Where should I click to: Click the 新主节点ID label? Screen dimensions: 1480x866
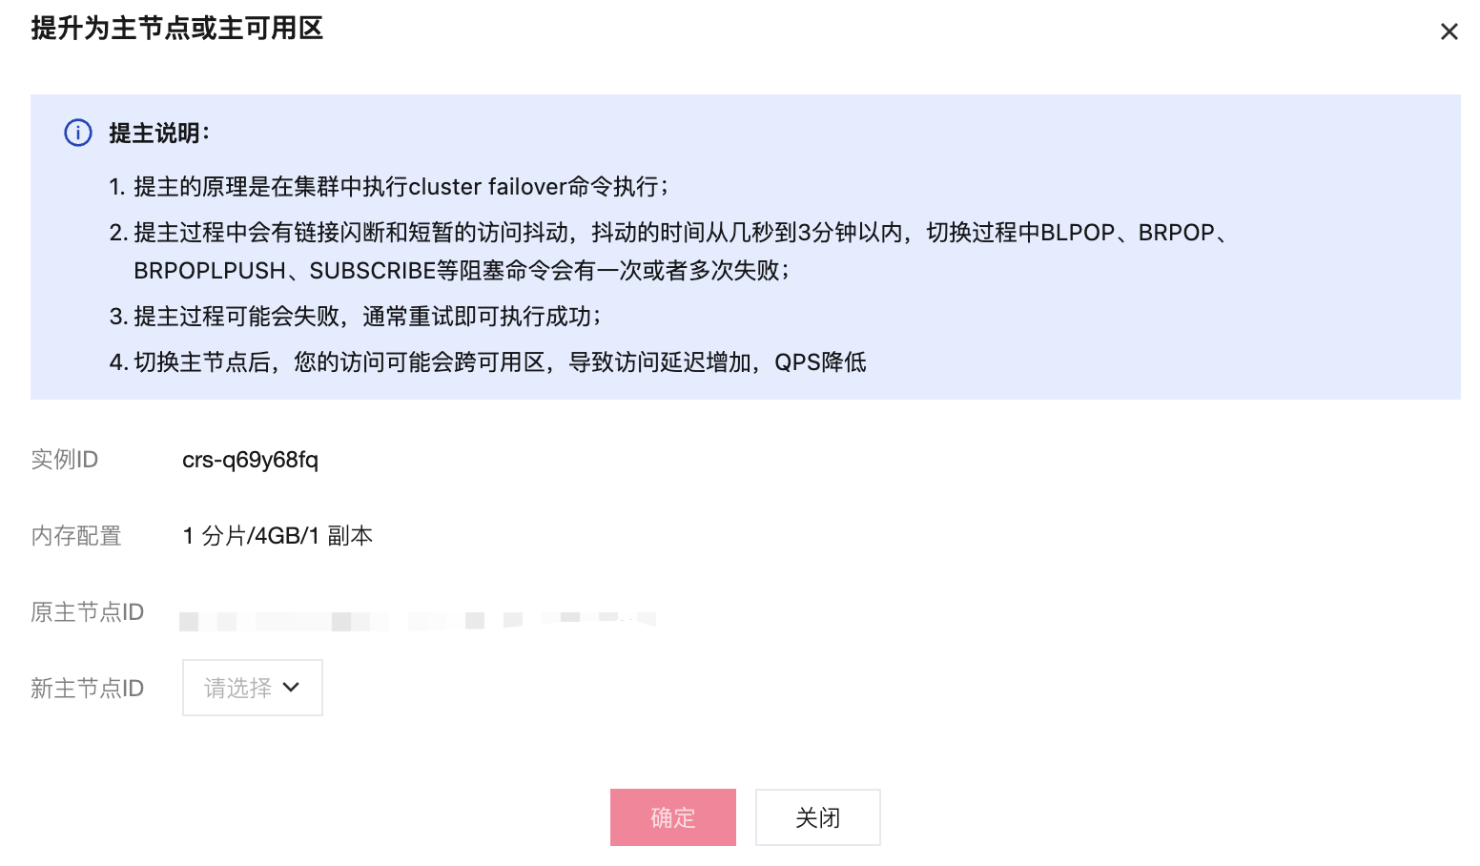(x=87, y=689)
